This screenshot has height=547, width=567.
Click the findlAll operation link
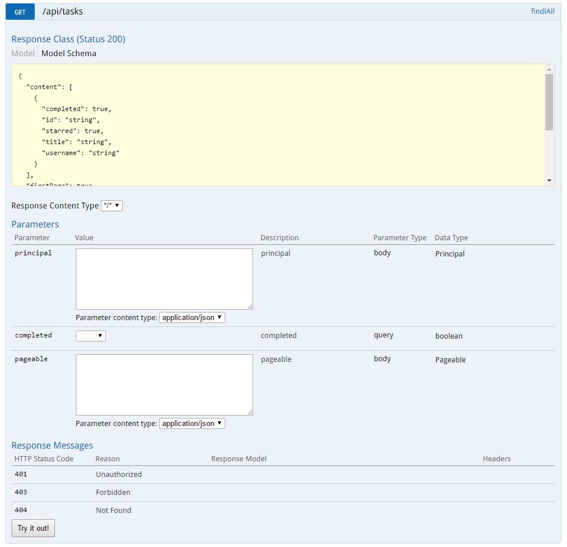click(x=542, y=11)
